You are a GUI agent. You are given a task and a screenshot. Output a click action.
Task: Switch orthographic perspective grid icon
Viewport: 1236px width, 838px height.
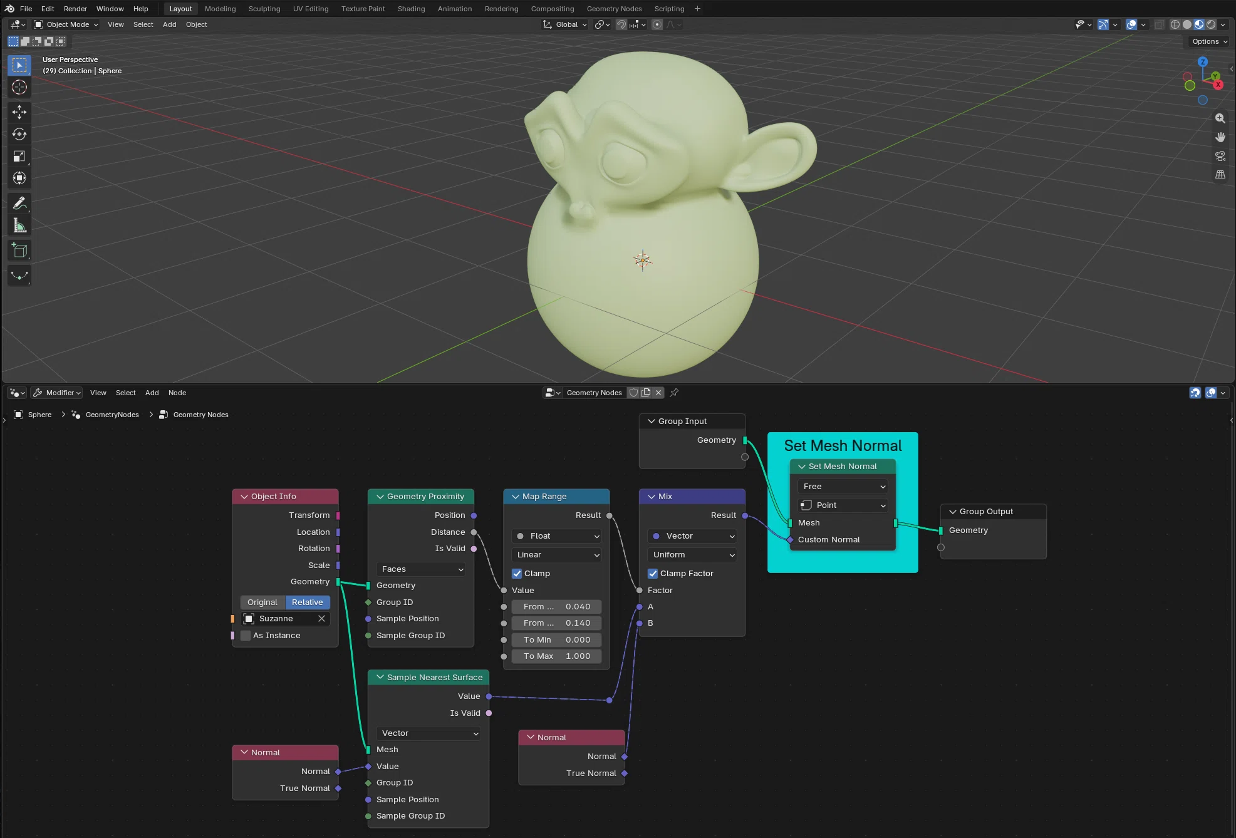point(1220,175)
